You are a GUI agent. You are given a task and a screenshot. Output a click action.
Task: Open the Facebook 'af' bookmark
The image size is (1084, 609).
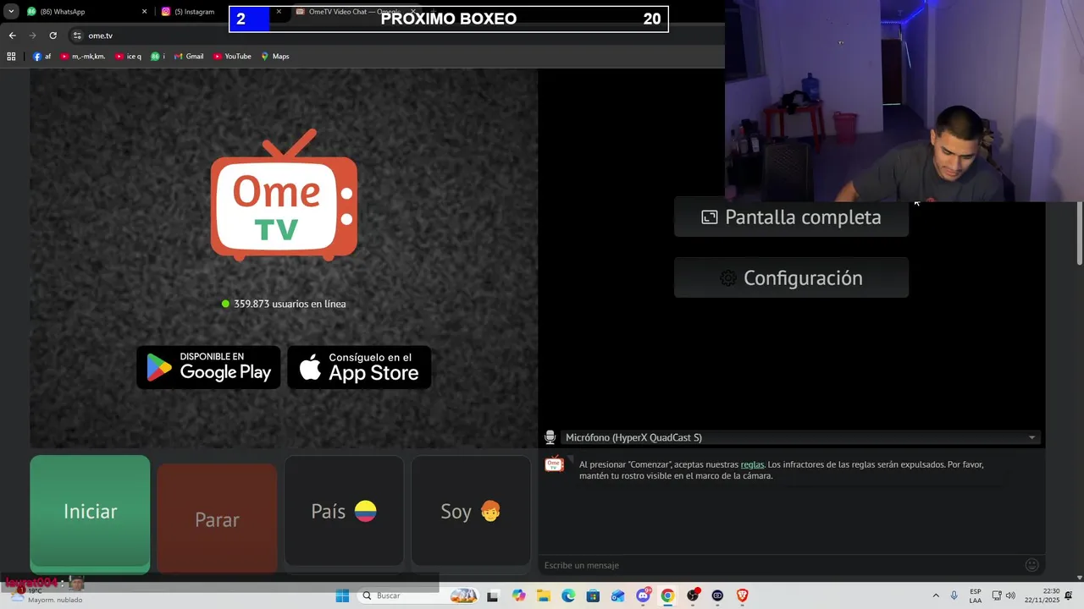(x=42, y=57)
